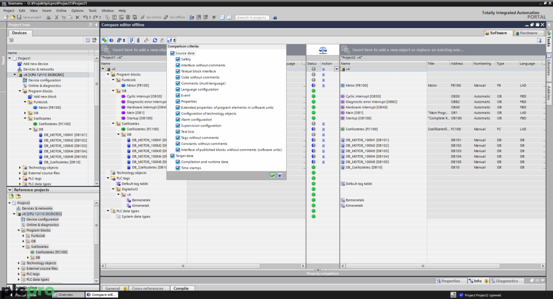Viewport: 553px width, 299px height.
Task: Click the refresh comparison icon
Action: (155, 40)
